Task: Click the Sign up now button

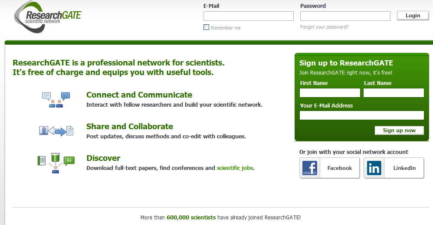Action: click(399, 130)
